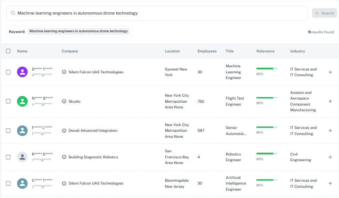Open Building Diagnostic Robotics company name
This screenshot has width=339, height=198.
pyautogui.click(x=93, y=157)
